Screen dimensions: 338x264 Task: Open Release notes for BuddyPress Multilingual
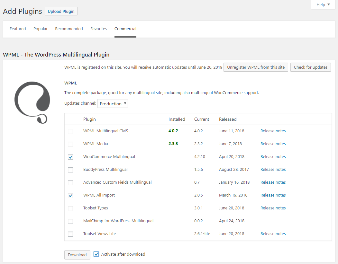(273, 170)
